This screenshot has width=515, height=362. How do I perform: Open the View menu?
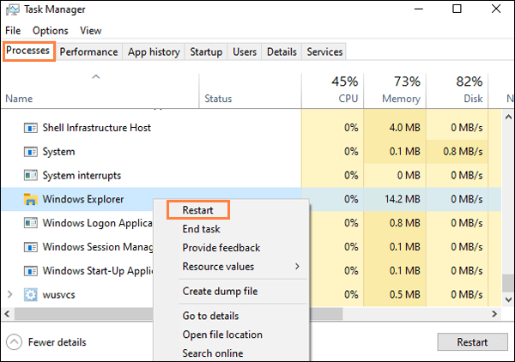[91, 31]
